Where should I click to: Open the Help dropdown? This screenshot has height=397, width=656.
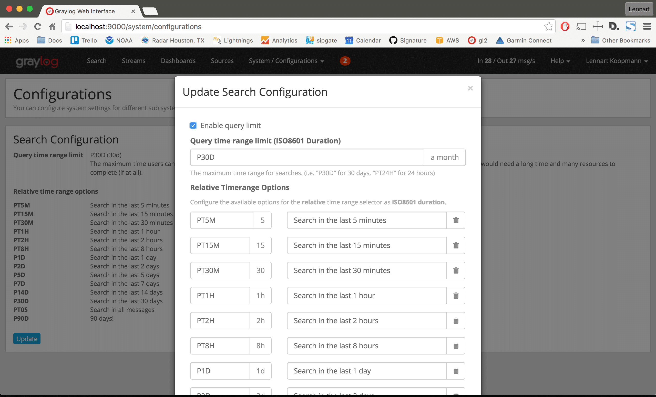(x=560, y=61)
